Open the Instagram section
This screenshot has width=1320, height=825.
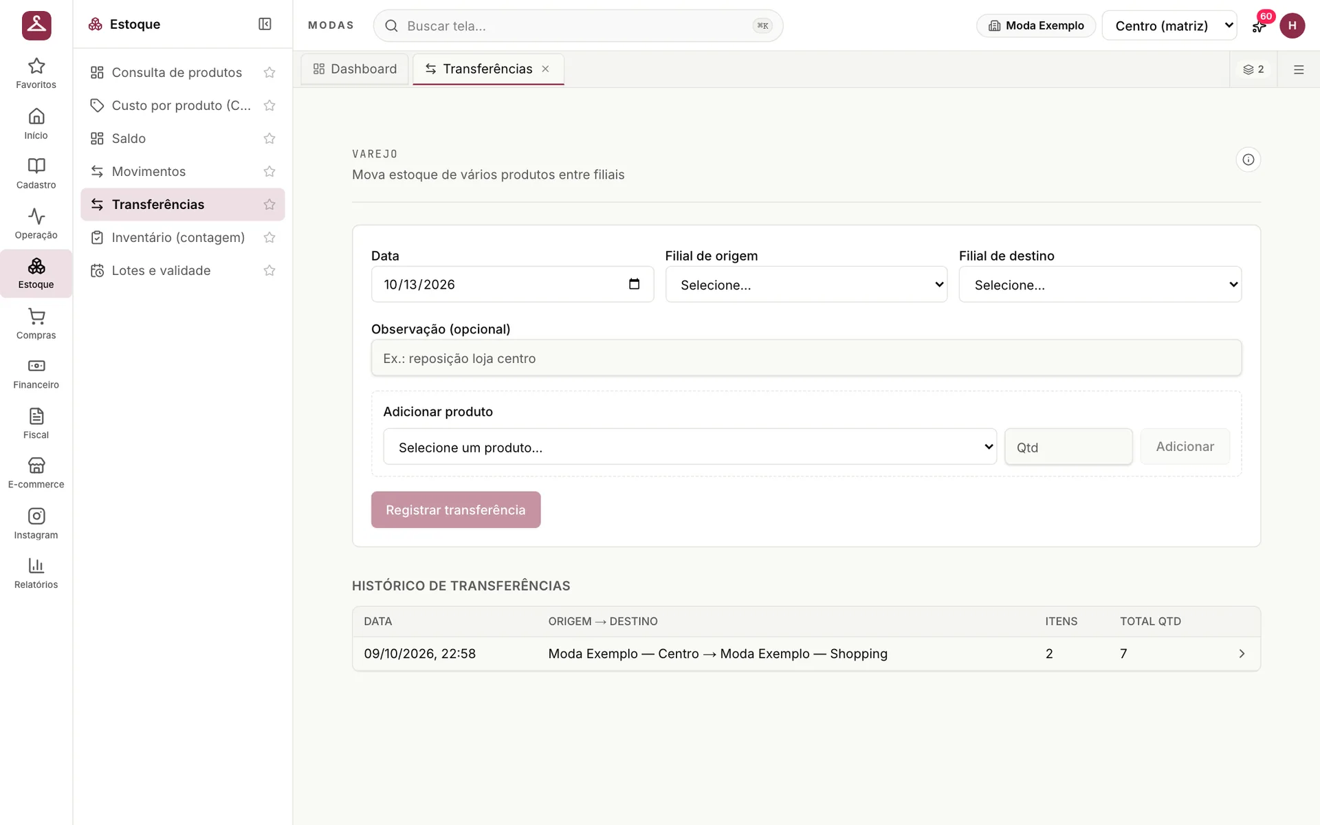[36, 523]
